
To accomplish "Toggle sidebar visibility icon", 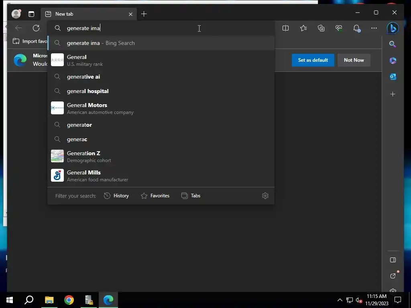I will tap(393, 260).
